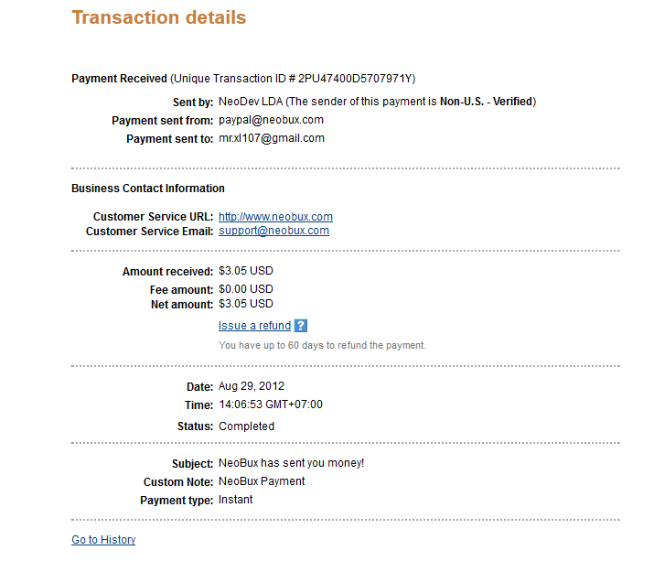Click the Transaction details heading
The height and width of the screenshot is (561, 654).
tap(158, 17)
